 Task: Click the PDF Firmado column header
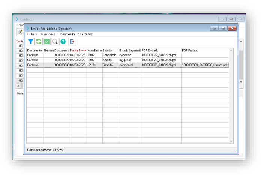[190, 50]
